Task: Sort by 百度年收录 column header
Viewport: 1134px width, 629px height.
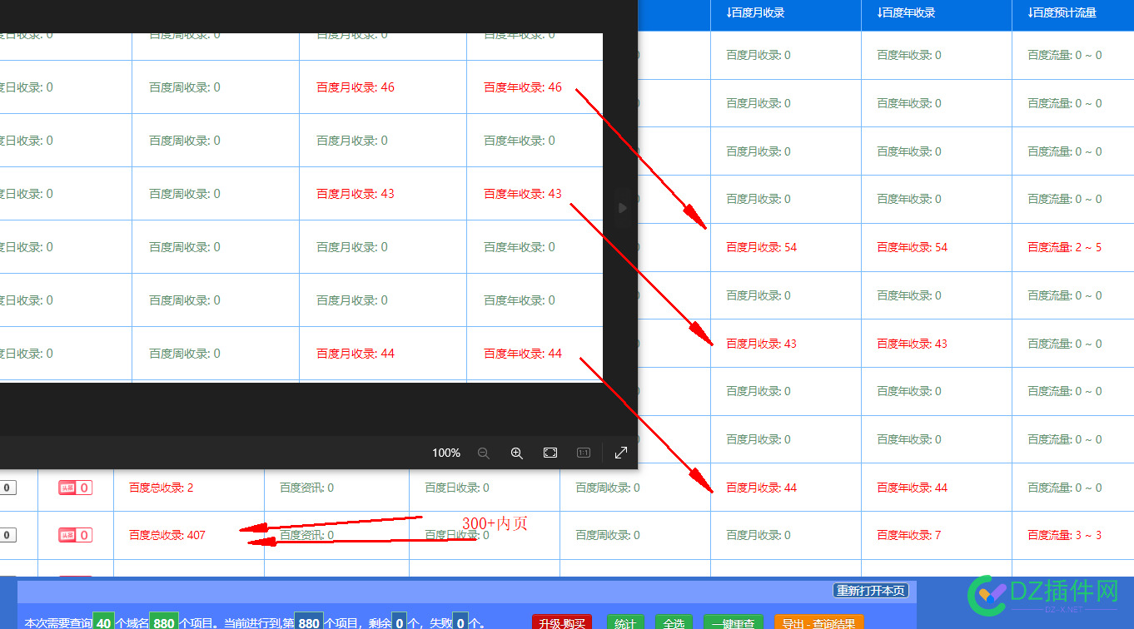Action: [x=906, y=12]
